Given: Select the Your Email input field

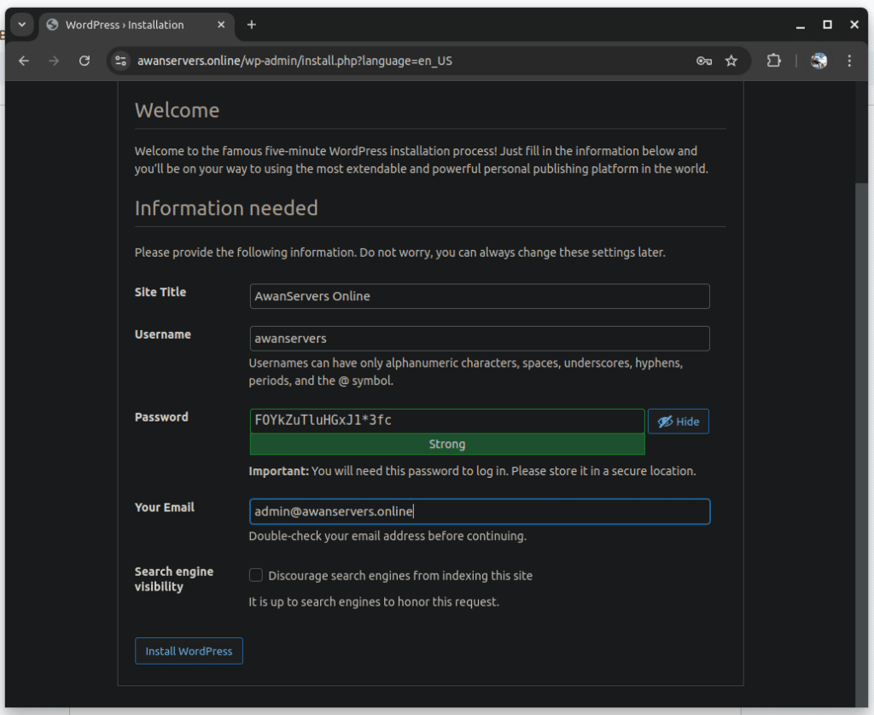Looking at the screenshot, I should (478, 511).
